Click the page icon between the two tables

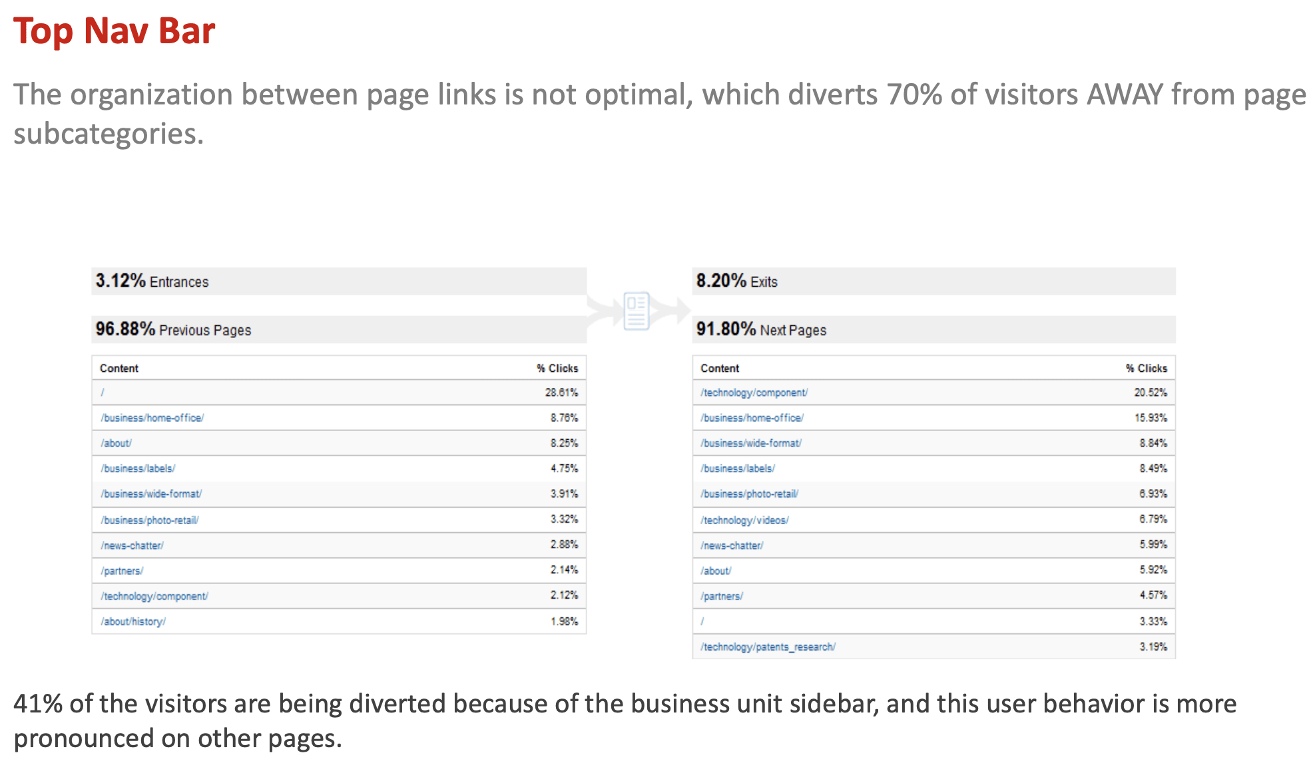pos(637,311)
